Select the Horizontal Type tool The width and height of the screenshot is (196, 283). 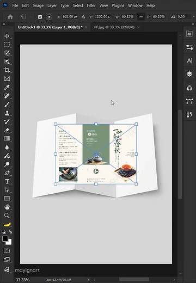pos(7,181)
